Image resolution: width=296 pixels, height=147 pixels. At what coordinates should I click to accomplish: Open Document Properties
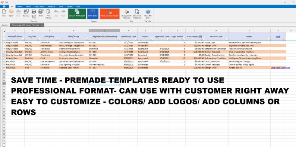point(137,14)
